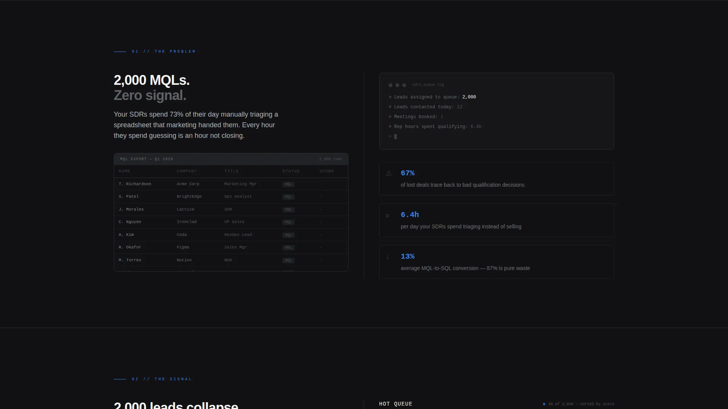The width and height of the screenshot is (728, 409).
Task: Click the name 'J. Morales' in the table
Action: pos(131,209)
